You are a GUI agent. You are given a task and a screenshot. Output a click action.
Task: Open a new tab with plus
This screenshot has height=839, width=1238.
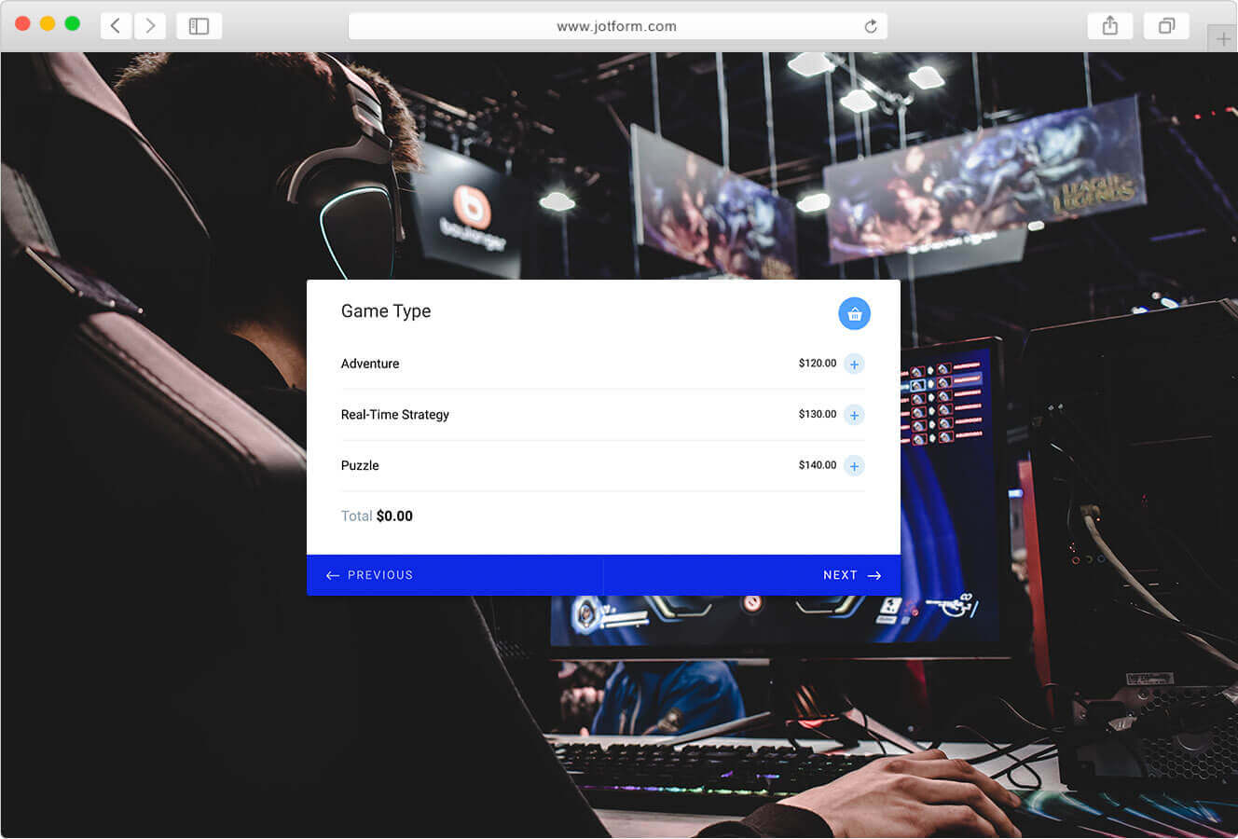(1223, 39)
